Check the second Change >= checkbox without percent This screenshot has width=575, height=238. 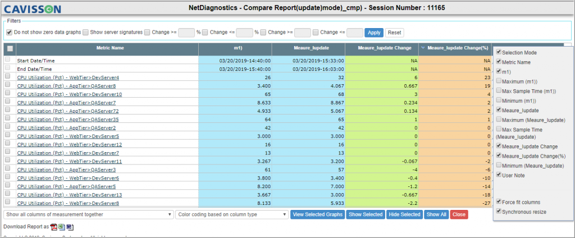(263, 32)
